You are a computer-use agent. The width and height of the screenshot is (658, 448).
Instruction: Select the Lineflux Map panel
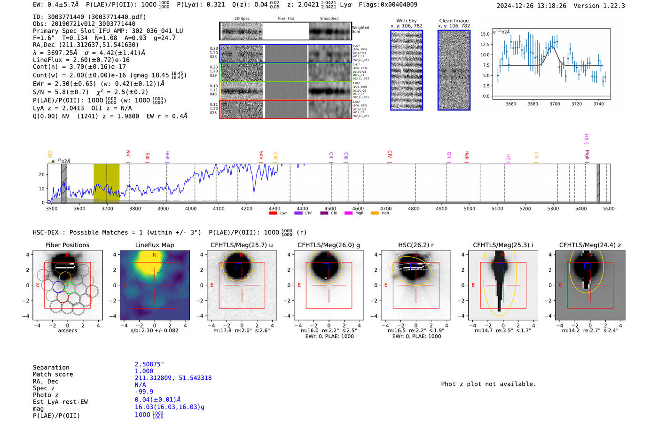(155, 285)
